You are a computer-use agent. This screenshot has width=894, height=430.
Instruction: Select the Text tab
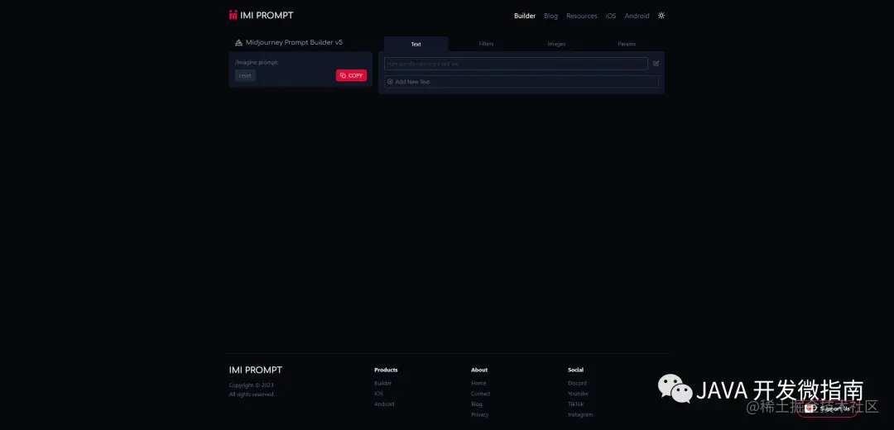pyautogui.click(x=416, y=44)
